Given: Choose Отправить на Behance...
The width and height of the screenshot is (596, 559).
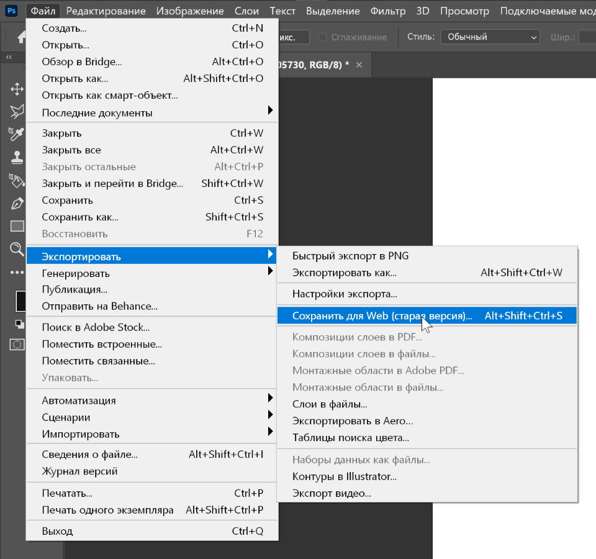Looking at the screenshot, I should click(152, 306).
